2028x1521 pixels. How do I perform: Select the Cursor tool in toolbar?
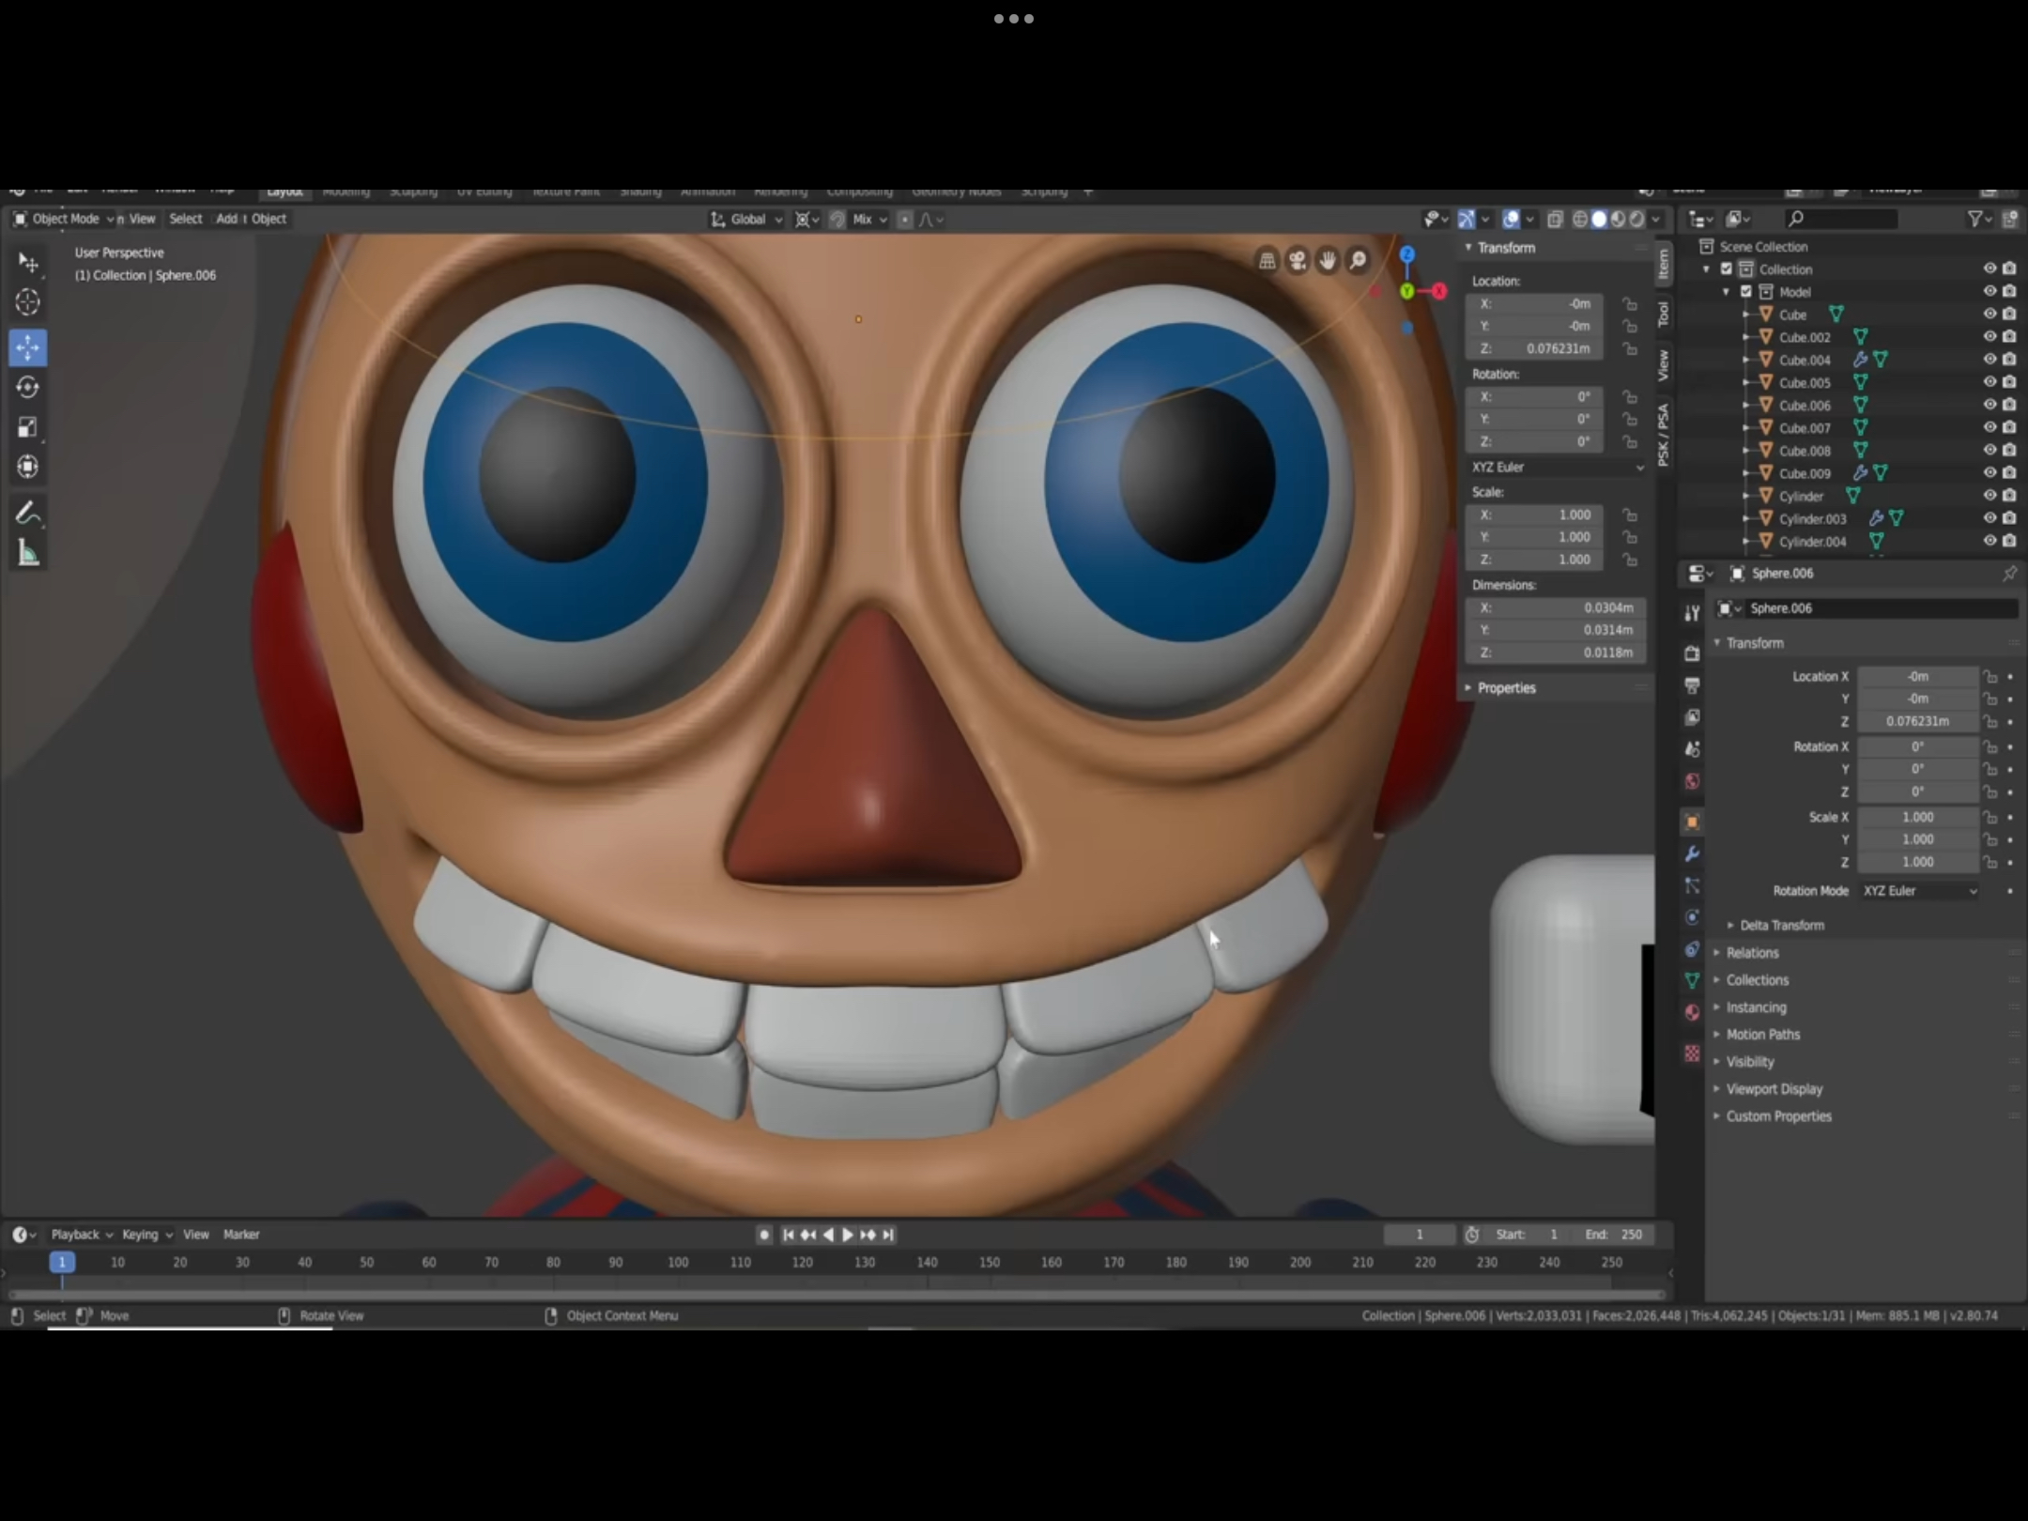tap(28, 302)
